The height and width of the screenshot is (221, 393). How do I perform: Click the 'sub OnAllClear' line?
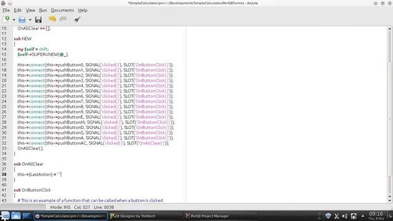click(x=29, y=164)
